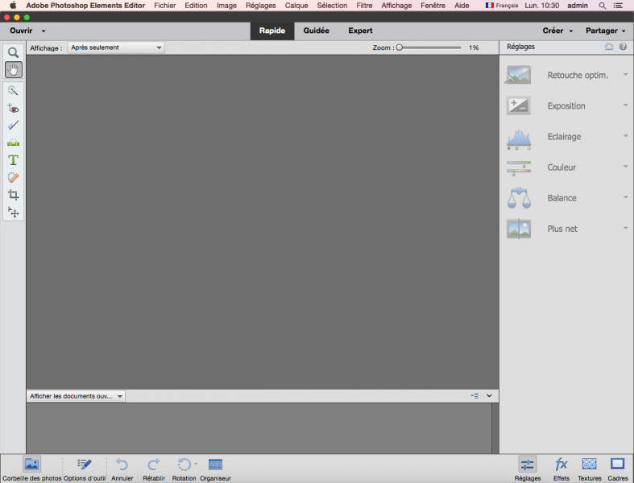The width and height of the screenshot is (634, 483).
Task: Switch to the Guidée mode tab
Action: click(x=316, y=31)
